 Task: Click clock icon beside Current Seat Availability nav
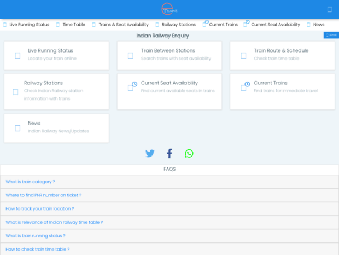tap(248, 22)
